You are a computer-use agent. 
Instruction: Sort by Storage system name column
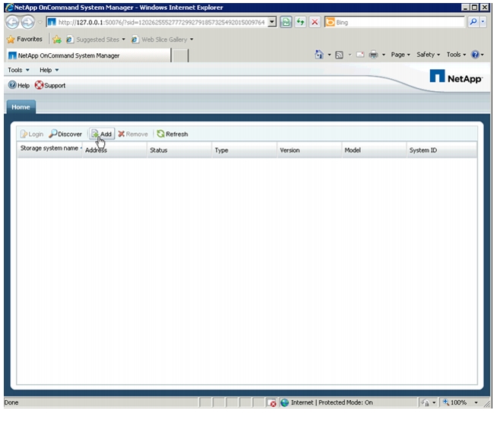(x=50, y=148)
